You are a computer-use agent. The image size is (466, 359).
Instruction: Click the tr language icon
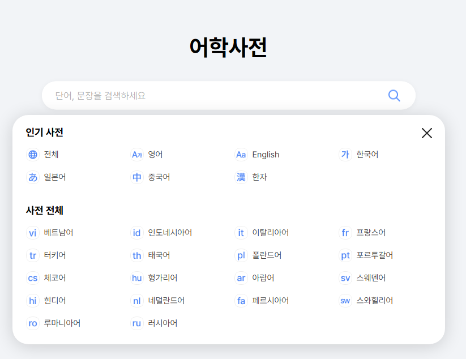[x=33, y=255]
